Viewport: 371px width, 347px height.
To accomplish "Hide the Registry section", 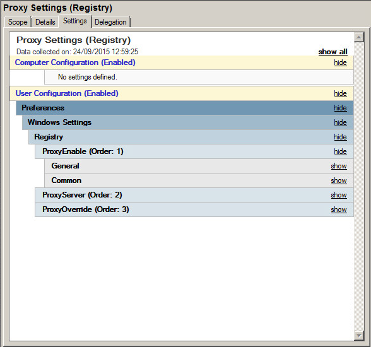I will tap(340, 137).
